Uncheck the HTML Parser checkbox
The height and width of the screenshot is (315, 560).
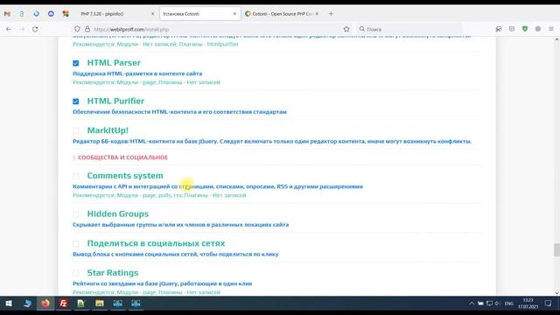point(76,63)
